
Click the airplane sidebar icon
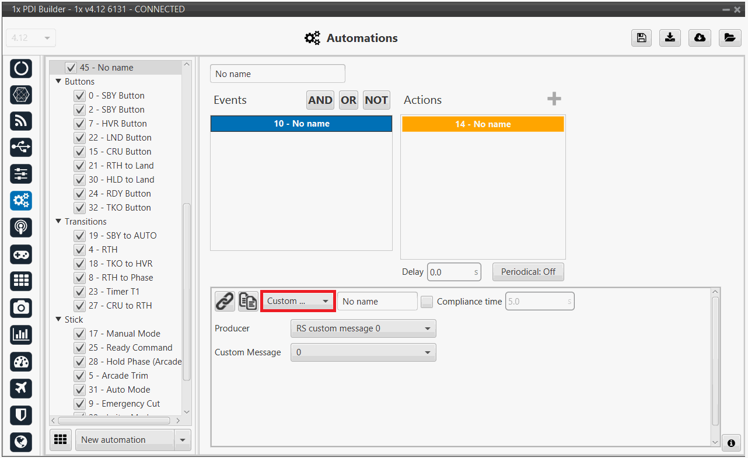click(21, 388)
